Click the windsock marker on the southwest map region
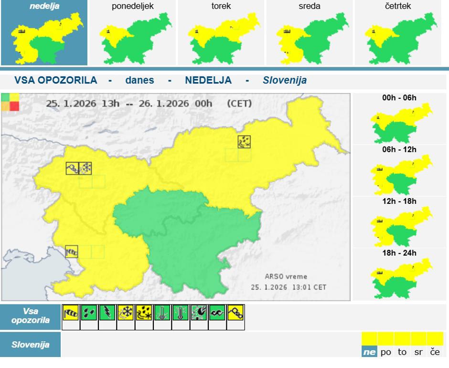Screen dimensions: 449x368 (x=72, y=252)
